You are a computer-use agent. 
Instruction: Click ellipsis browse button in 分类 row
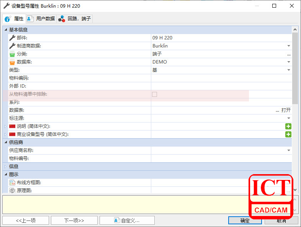289,54
